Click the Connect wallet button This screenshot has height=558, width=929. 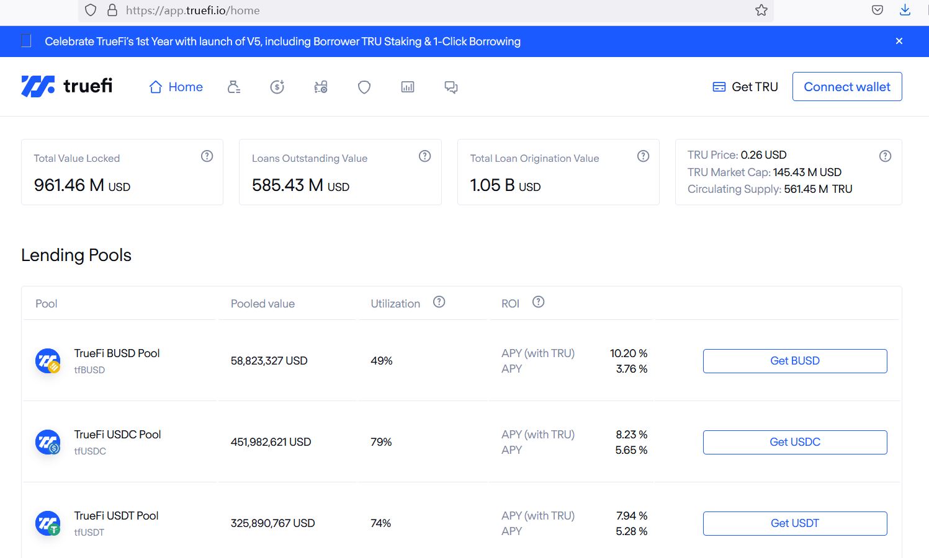847,87
